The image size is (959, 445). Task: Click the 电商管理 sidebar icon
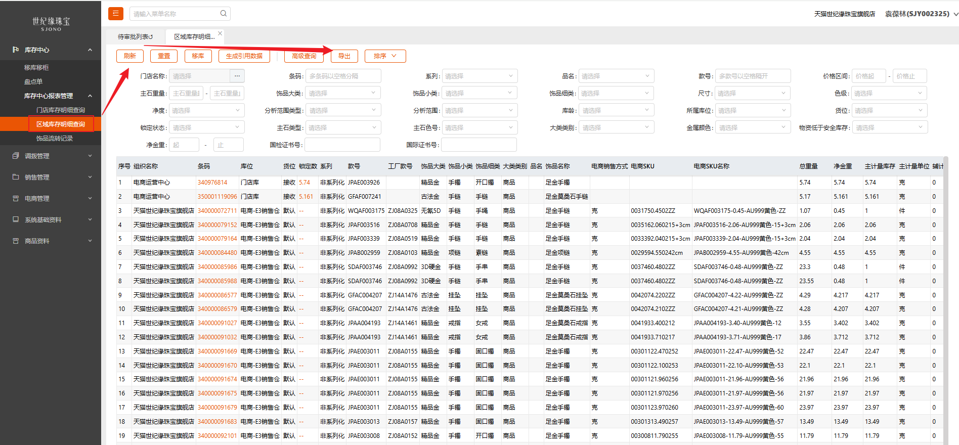16,198
